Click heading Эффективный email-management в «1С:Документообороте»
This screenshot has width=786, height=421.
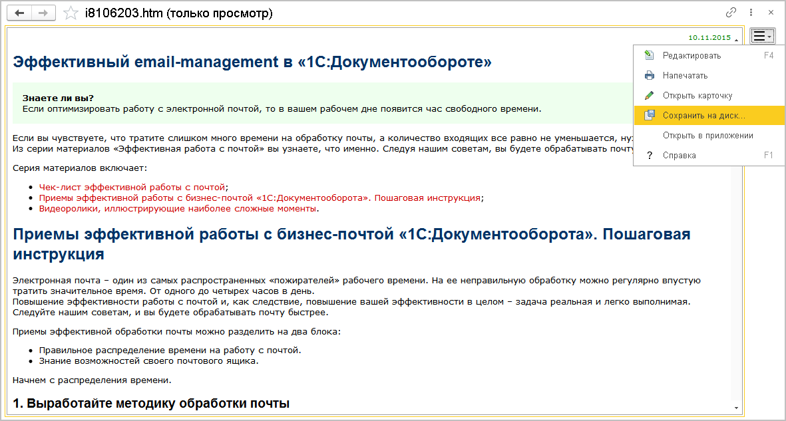[252, 62]
